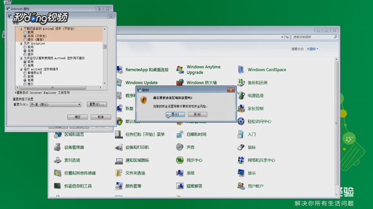Decline warning with 否(N) button
This screenshot has width=373, height=209.
click(197, 114)
